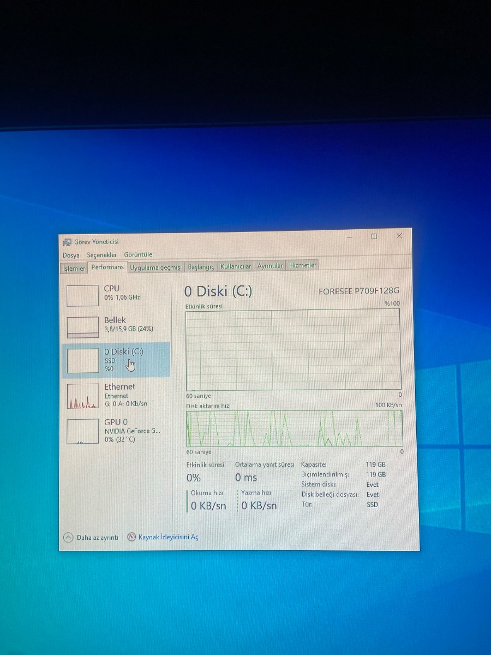
Task: Click the Okuma hızı 0 KB/sn value
Action: tap(208, 506)
